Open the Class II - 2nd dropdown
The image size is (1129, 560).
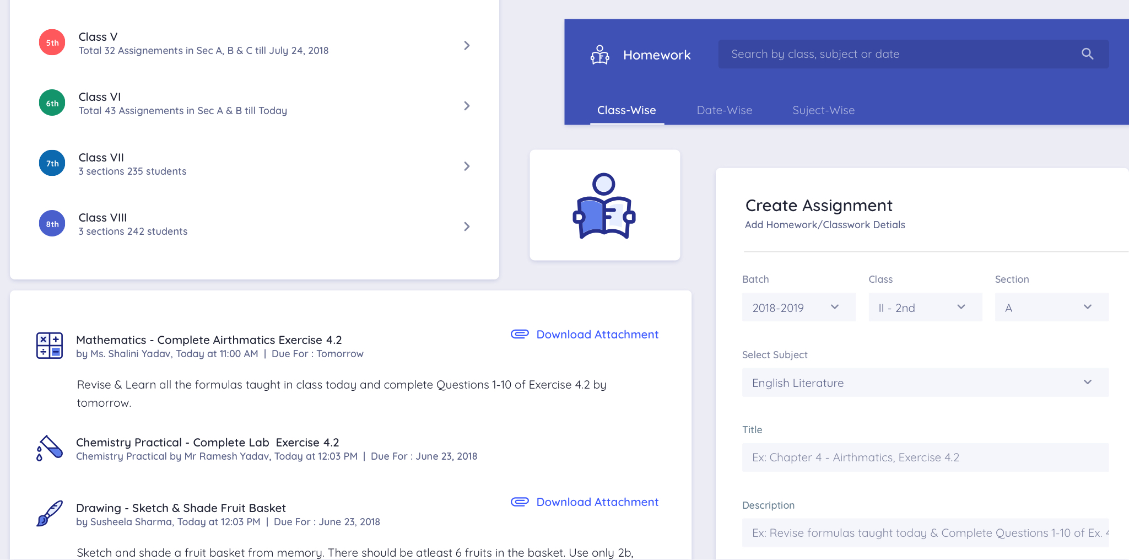coord(925,308)
